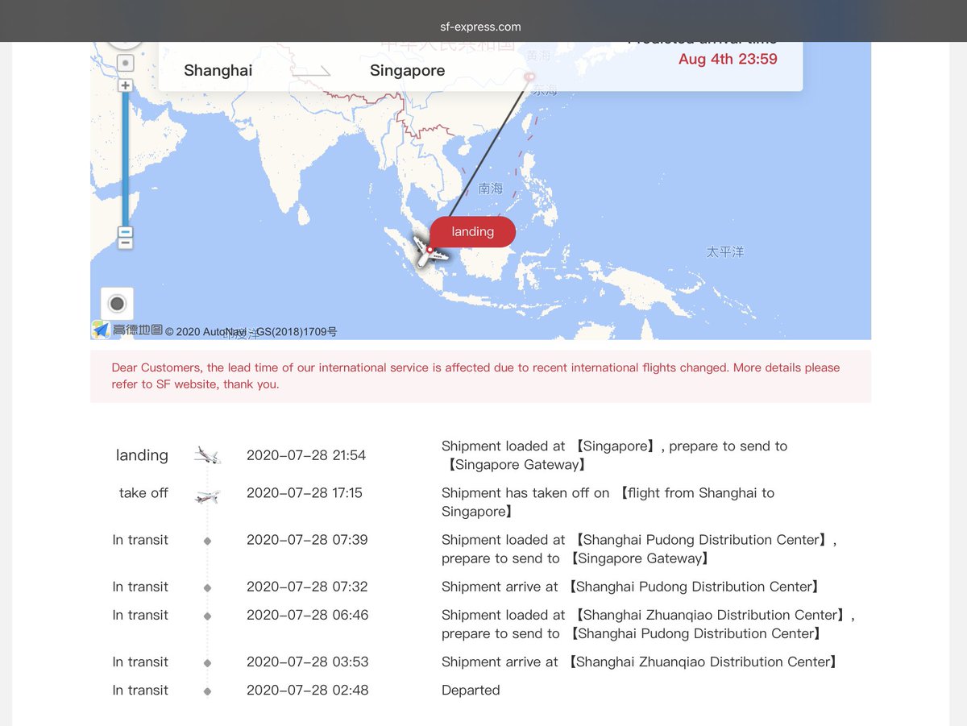The image size is (967, 726).
Task: Click the 'landing' status label in list
Action: tap(142, 455)
